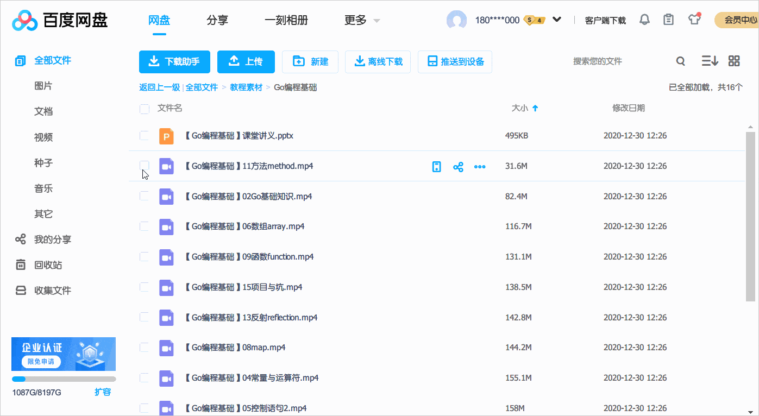Open the clipboard task list icon
Viewport: 759px width, 416px height.
click(x=669, y=20)
